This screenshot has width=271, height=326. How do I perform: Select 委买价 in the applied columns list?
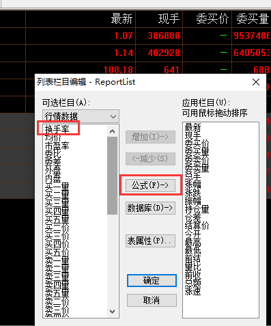[197, 144]
